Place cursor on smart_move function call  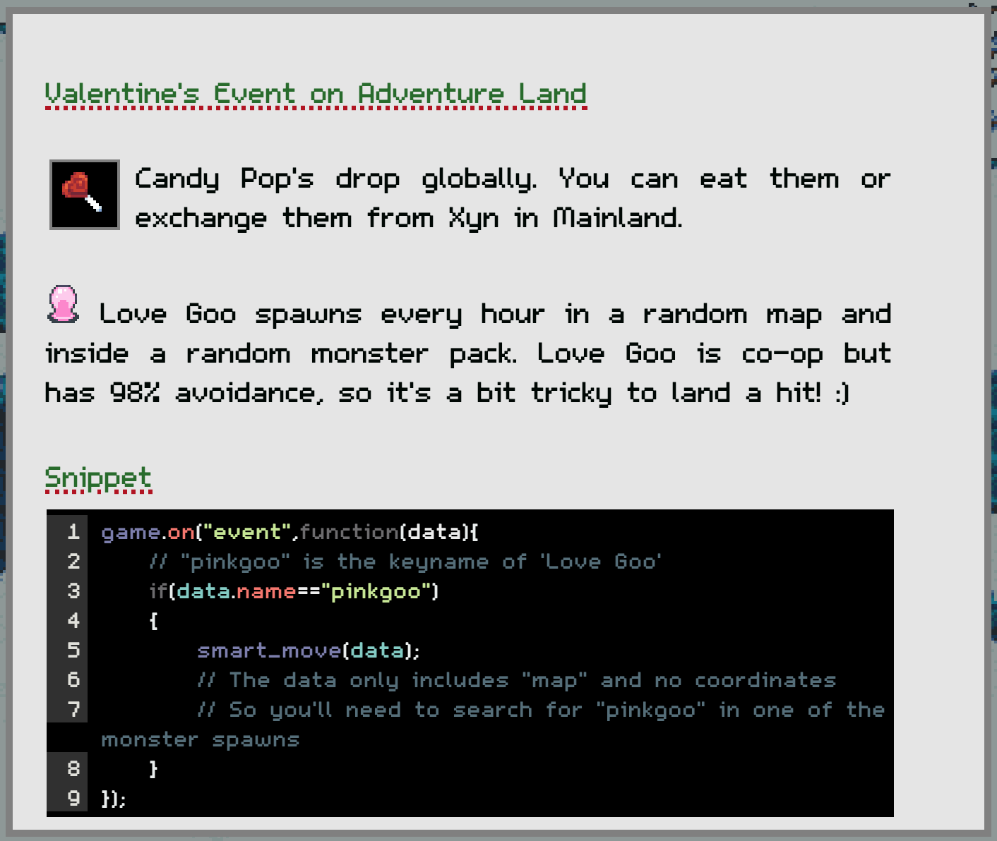[x=268, y=651]
